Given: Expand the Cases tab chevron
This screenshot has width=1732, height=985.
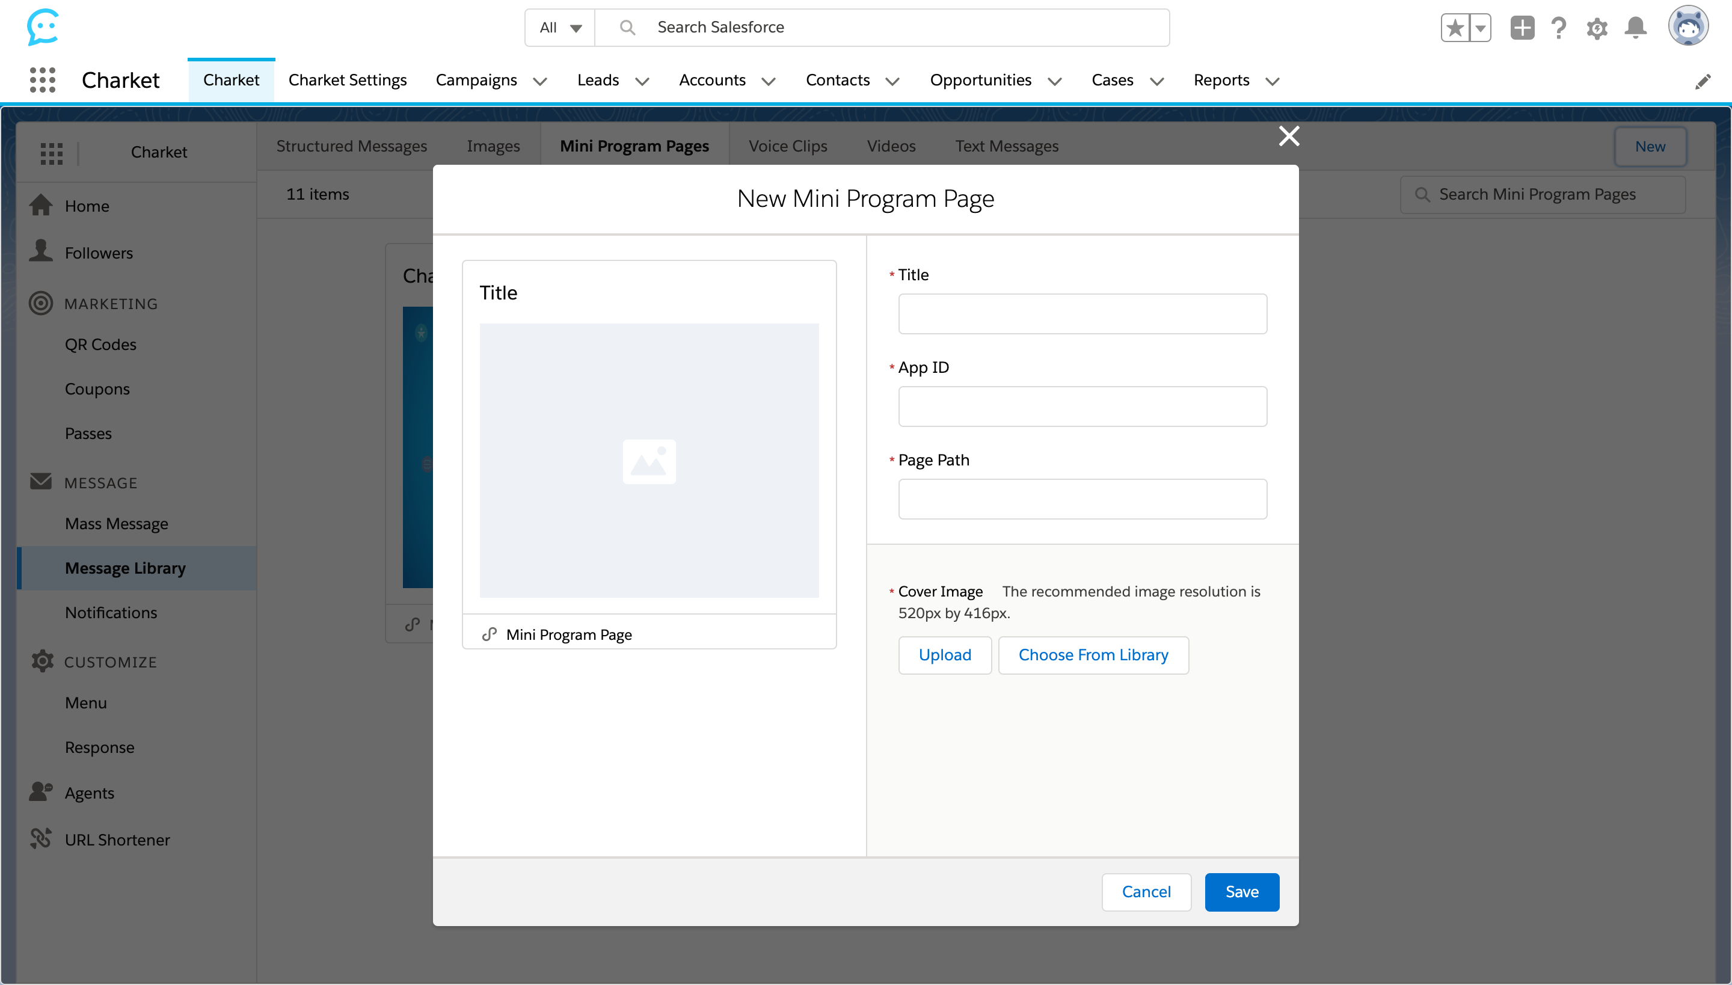Looking at the screenshot, I should pos(1156,82).
